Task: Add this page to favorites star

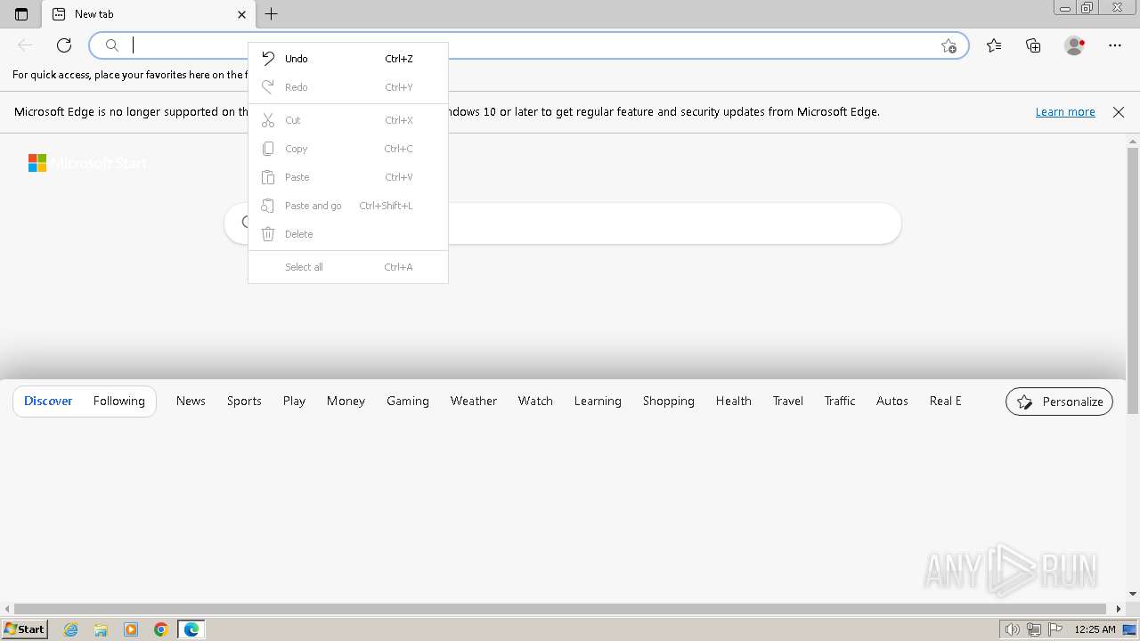Action: (949, 45)
